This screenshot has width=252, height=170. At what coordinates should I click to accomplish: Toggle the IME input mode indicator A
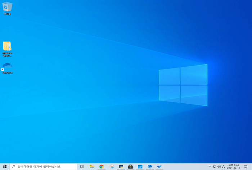pyautogui.click(x=224, y=167)
